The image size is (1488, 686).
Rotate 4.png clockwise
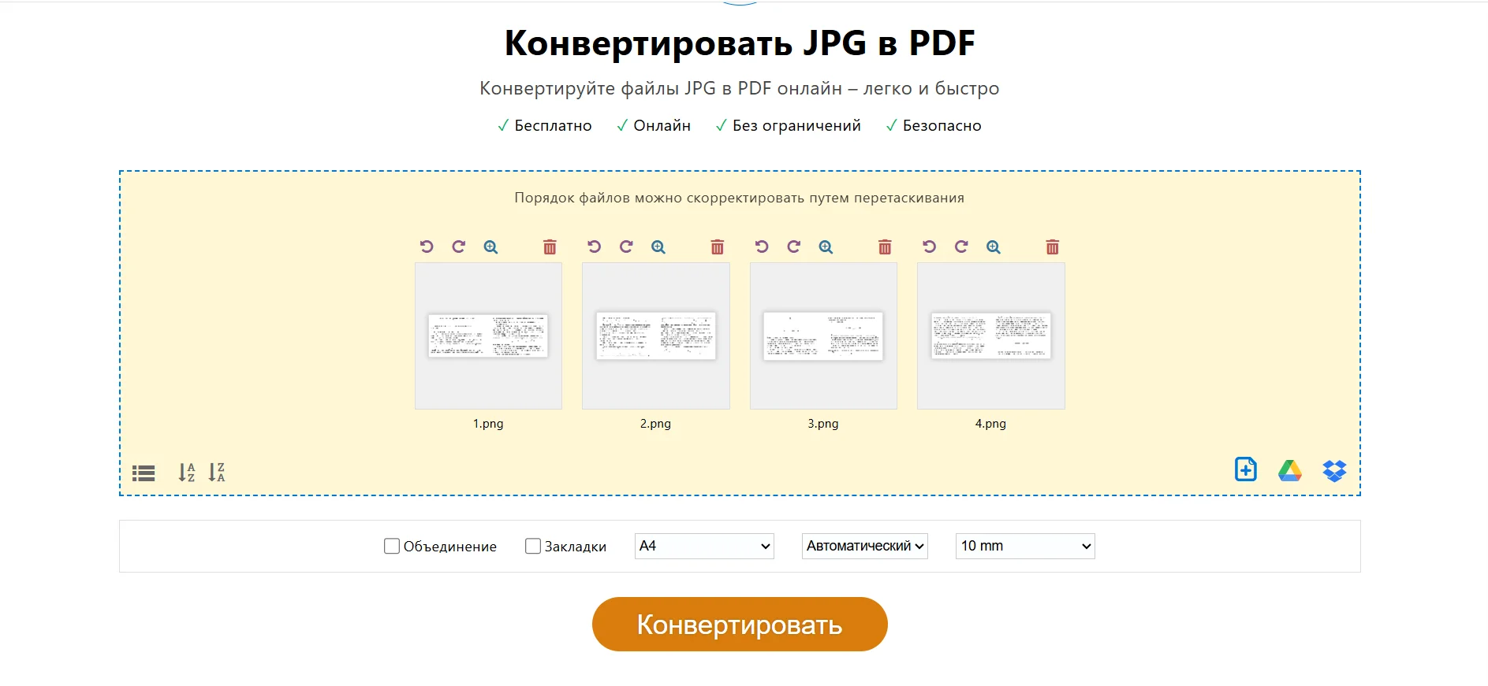point(961,247)
